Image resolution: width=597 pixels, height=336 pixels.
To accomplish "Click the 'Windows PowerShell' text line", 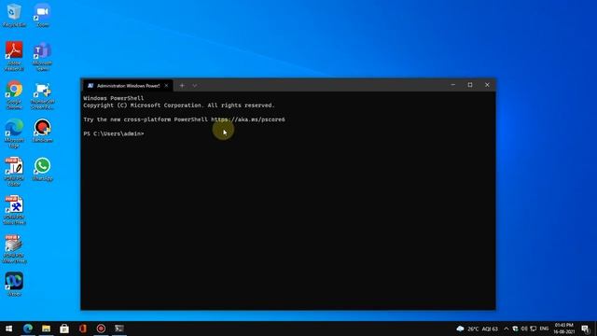I will point(114,98).
